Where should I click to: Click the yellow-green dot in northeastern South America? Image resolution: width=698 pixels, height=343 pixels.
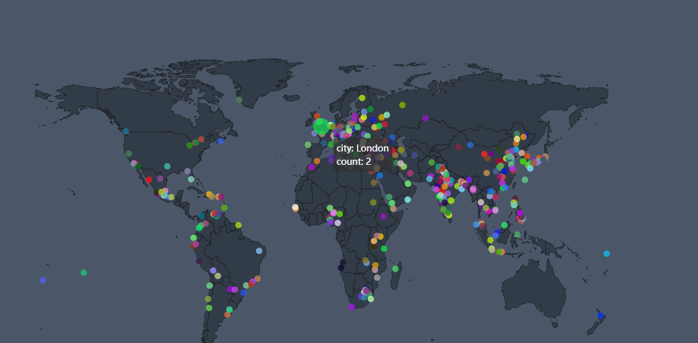point(238,225)
